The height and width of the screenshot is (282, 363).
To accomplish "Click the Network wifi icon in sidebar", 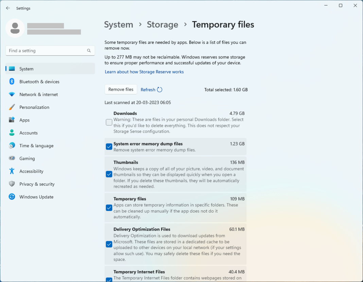I will coord(12,94).
